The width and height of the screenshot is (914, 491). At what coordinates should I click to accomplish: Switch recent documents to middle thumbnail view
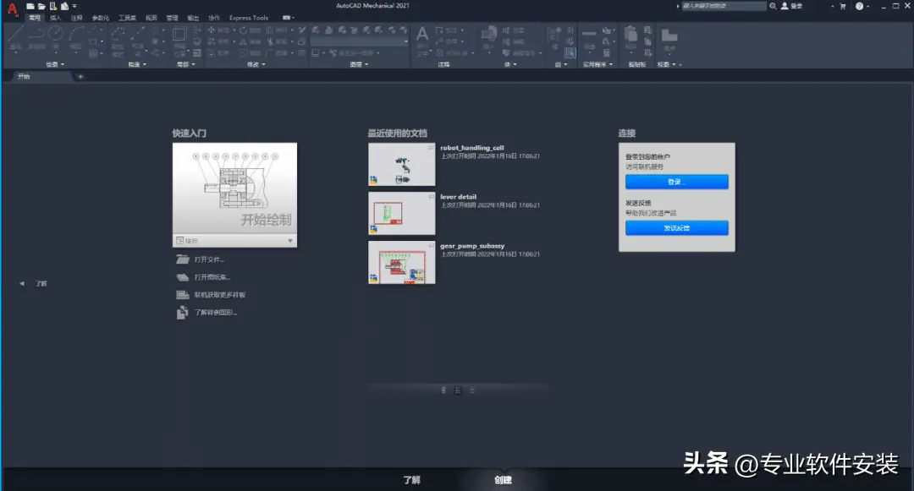pos(458,390)
